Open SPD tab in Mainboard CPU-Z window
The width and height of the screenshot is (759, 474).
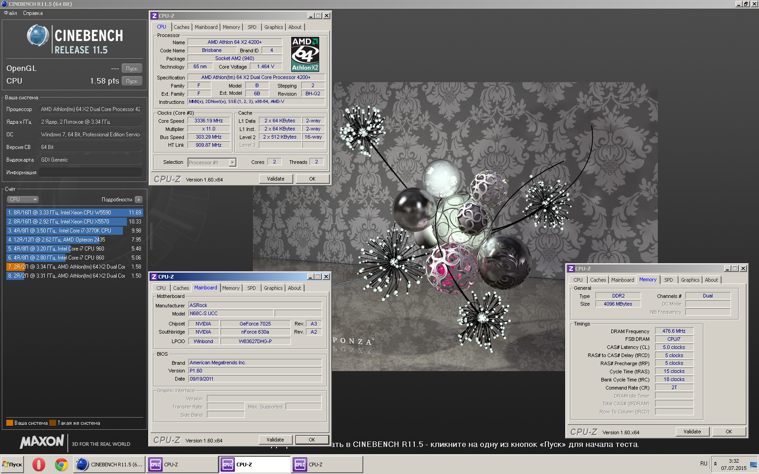point(252,288)
